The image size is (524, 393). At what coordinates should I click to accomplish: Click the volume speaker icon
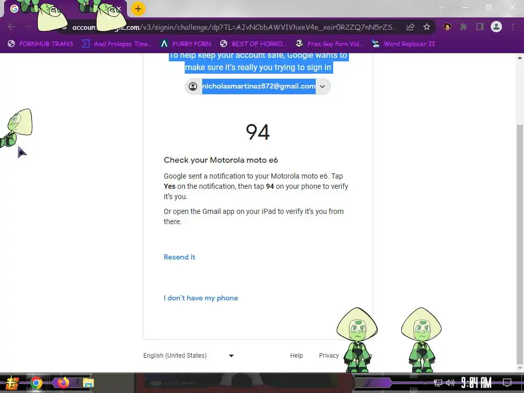[450, 383]
